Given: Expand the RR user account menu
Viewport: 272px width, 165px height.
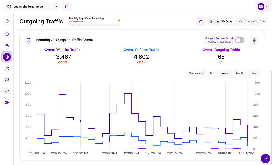Looking at the screenshot, I should (x=263, y=7).
